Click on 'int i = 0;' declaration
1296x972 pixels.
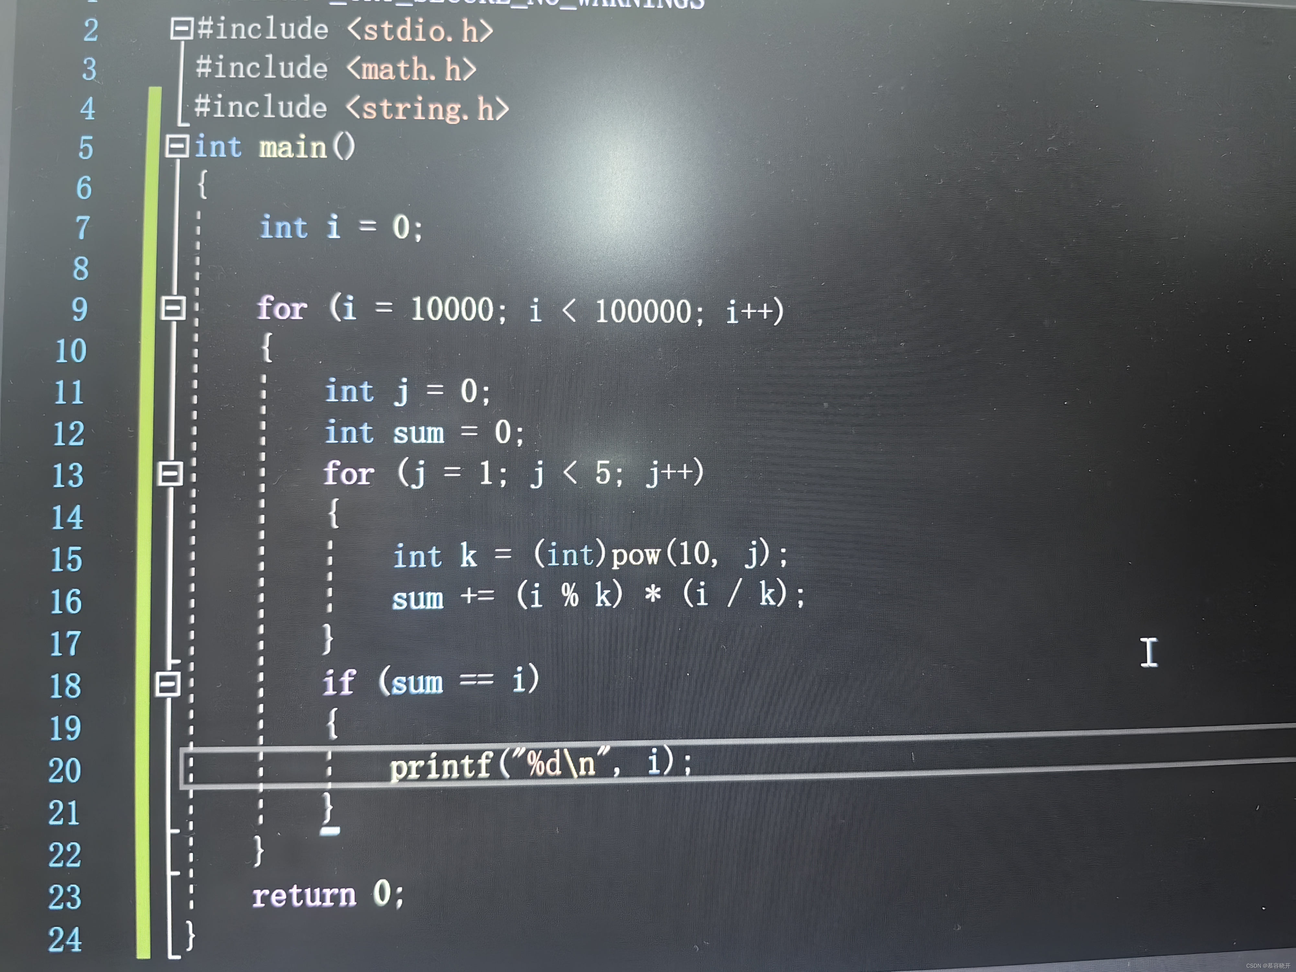(x=341, y=227)
